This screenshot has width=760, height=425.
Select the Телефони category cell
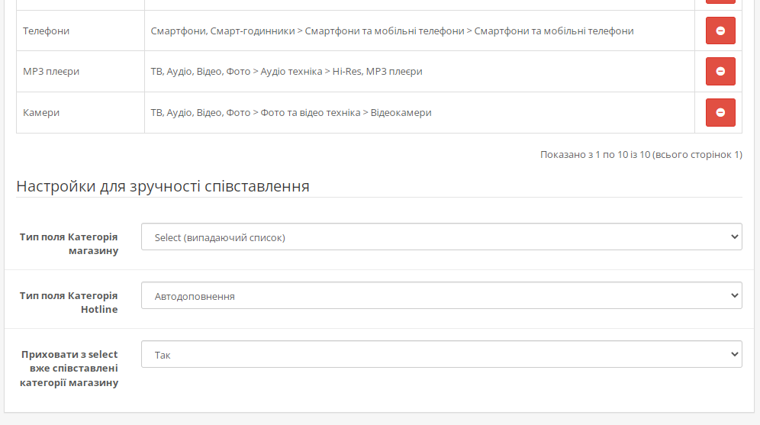click(80, 31)
